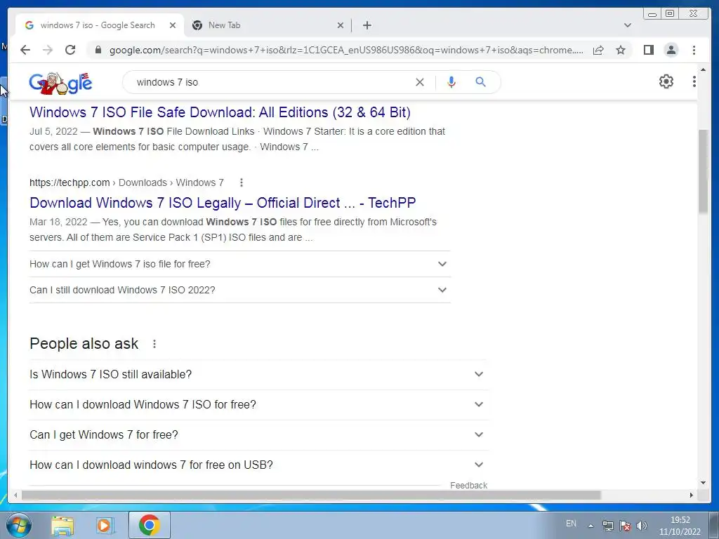This screenshot has height=539, width=719.
Task: Start voice search with microphone icon
Action: (451, 82)
